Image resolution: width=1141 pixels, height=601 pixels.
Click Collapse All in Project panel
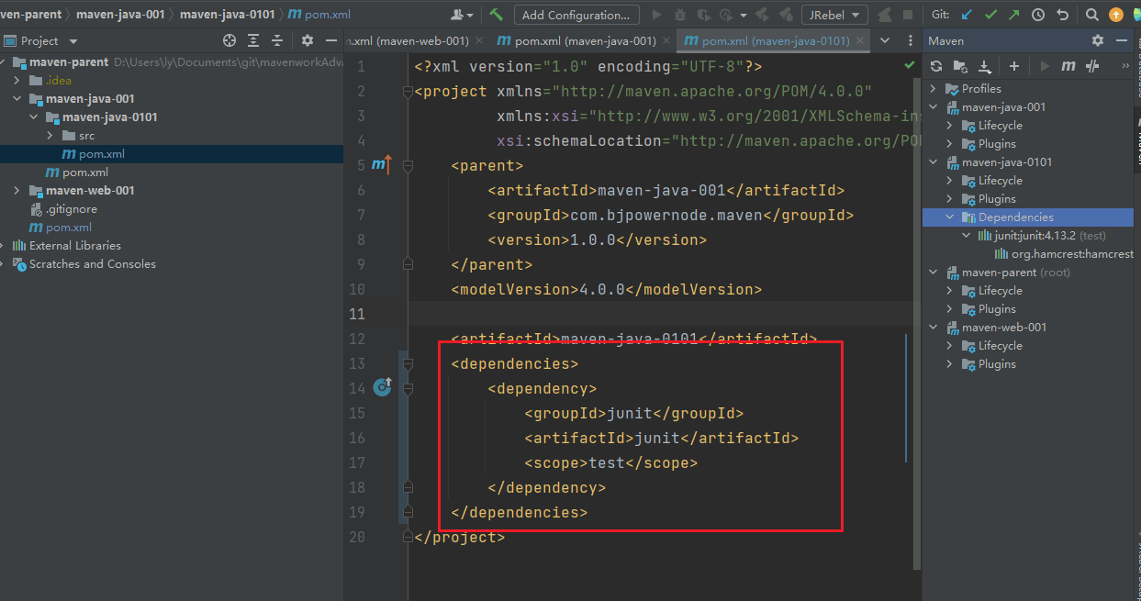pos(276,40)
